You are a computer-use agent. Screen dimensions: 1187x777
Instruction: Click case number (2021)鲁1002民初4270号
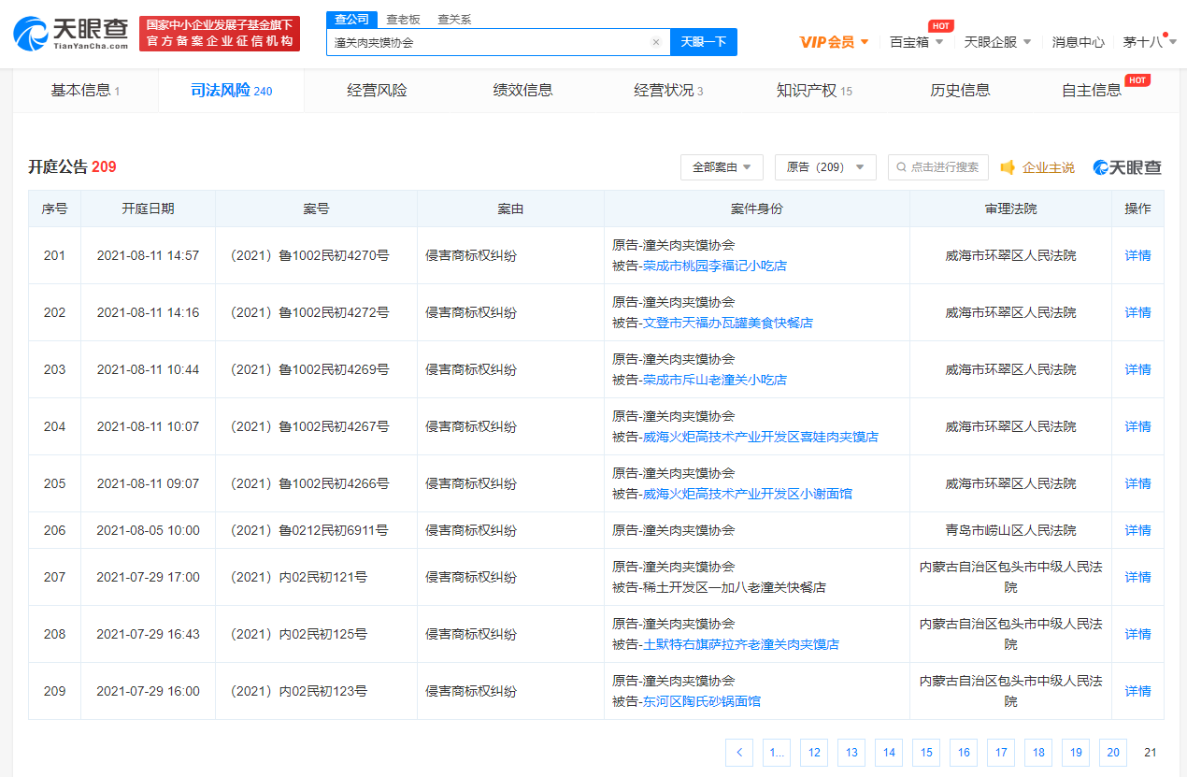pos(309,255)
